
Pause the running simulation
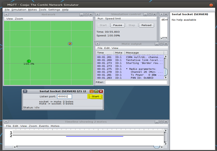point(118,25)
